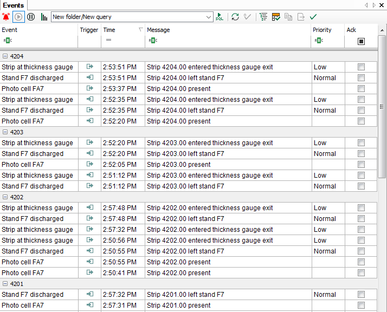Tick Ack checkbox for first Strip 4204.00 row
Image resolution: width=387 pixels, height=312 pixels.
[361, 67]
